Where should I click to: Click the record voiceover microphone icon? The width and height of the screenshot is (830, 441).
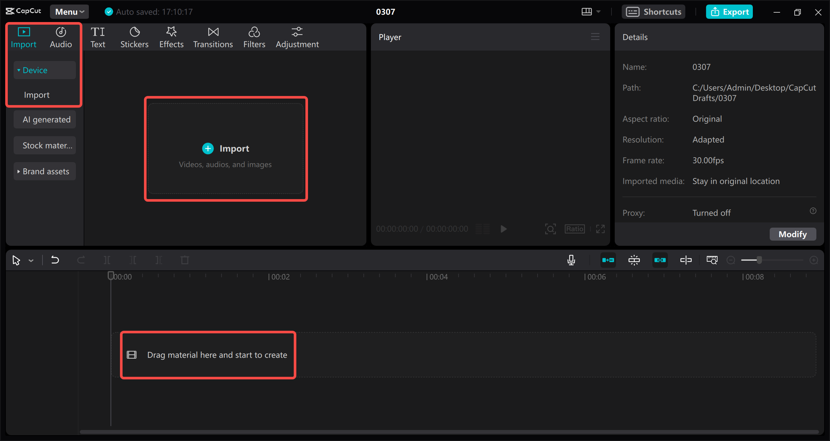pyautogui.click(x=571, y=260)
